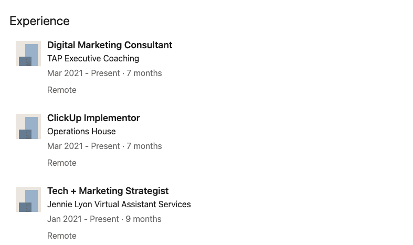This screenshot has height=245, width=413.
Task: Click the word Consultant in the first job title
Action: pyautogui.click(x=148, y=45)
